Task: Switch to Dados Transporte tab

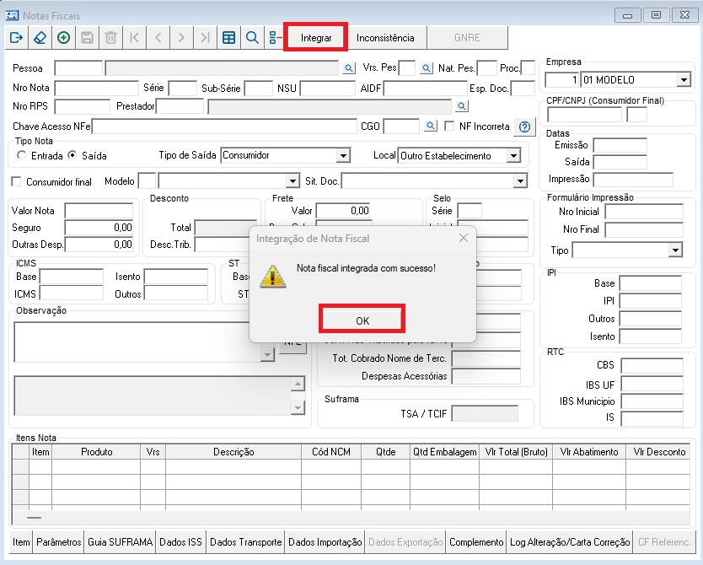Action: pos(245,542)
